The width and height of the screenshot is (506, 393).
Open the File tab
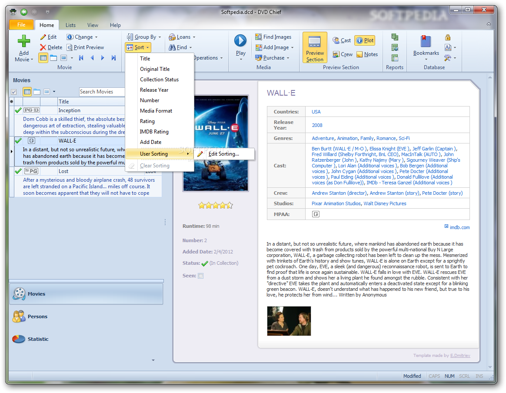[21, 25]
